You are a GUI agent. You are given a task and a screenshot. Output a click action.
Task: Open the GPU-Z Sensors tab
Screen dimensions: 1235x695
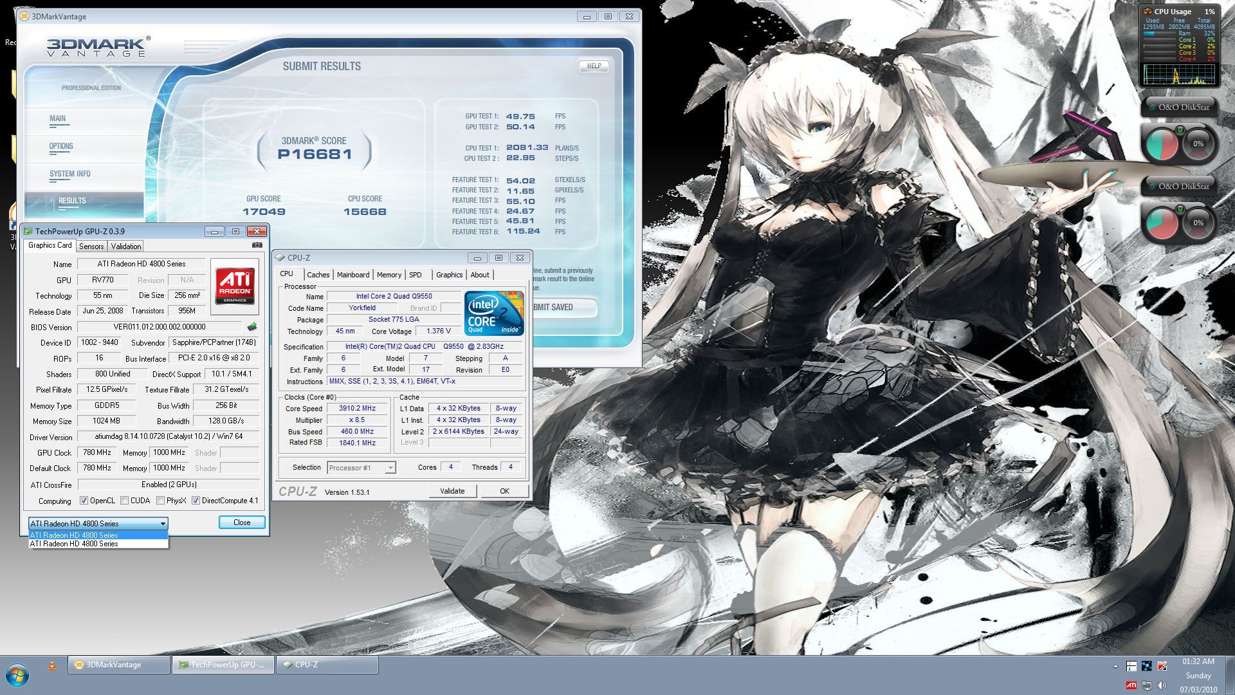[x=91, y=246]
